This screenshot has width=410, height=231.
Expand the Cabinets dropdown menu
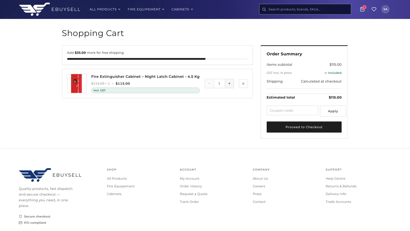click(182, 9)
